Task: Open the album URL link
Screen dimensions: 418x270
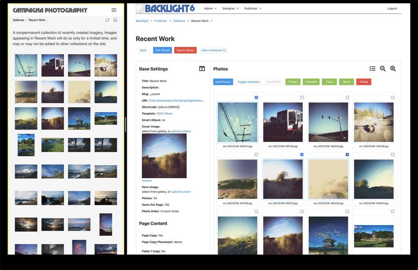Action: [176, 101]
